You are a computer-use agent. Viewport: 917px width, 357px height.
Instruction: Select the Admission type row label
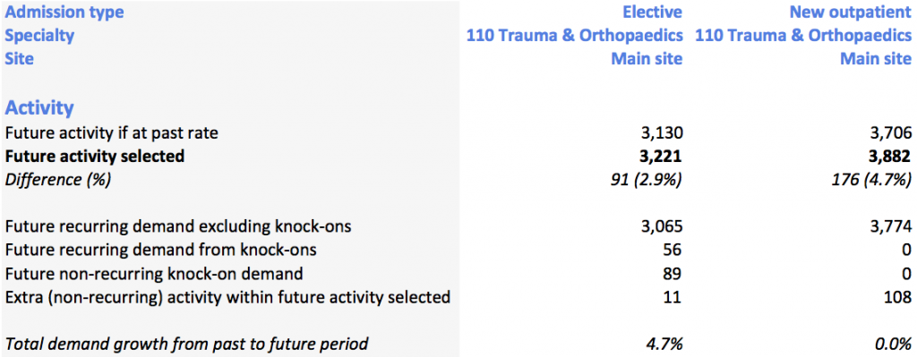(64, 12)
